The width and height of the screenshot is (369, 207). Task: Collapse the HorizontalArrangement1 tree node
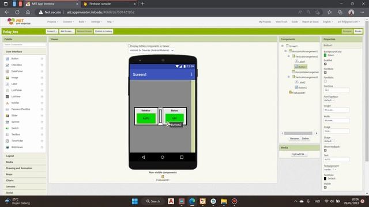click(x=285, y=51)
